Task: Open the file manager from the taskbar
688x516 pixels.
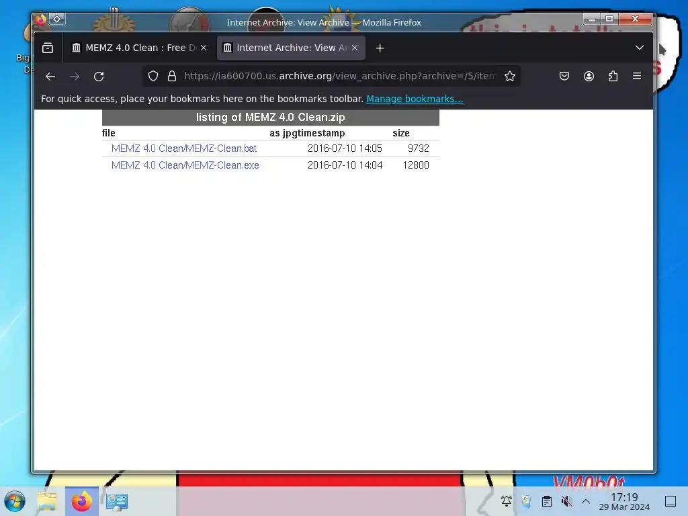Action: tap(48, 501)
